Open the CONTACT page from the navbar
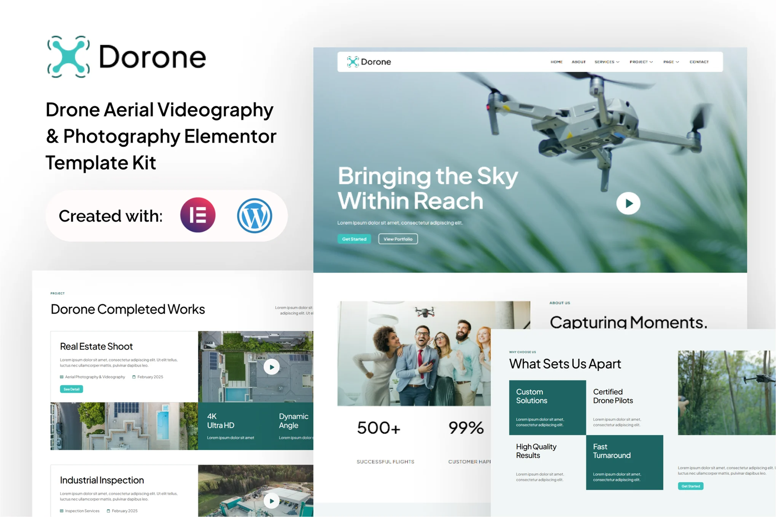 [699, 62]
